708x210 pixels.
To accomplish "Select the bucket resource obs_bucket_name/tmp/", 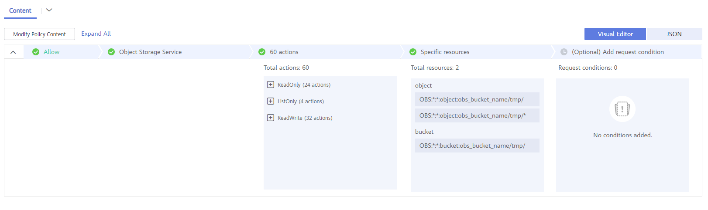I will [x=477, y=146].
